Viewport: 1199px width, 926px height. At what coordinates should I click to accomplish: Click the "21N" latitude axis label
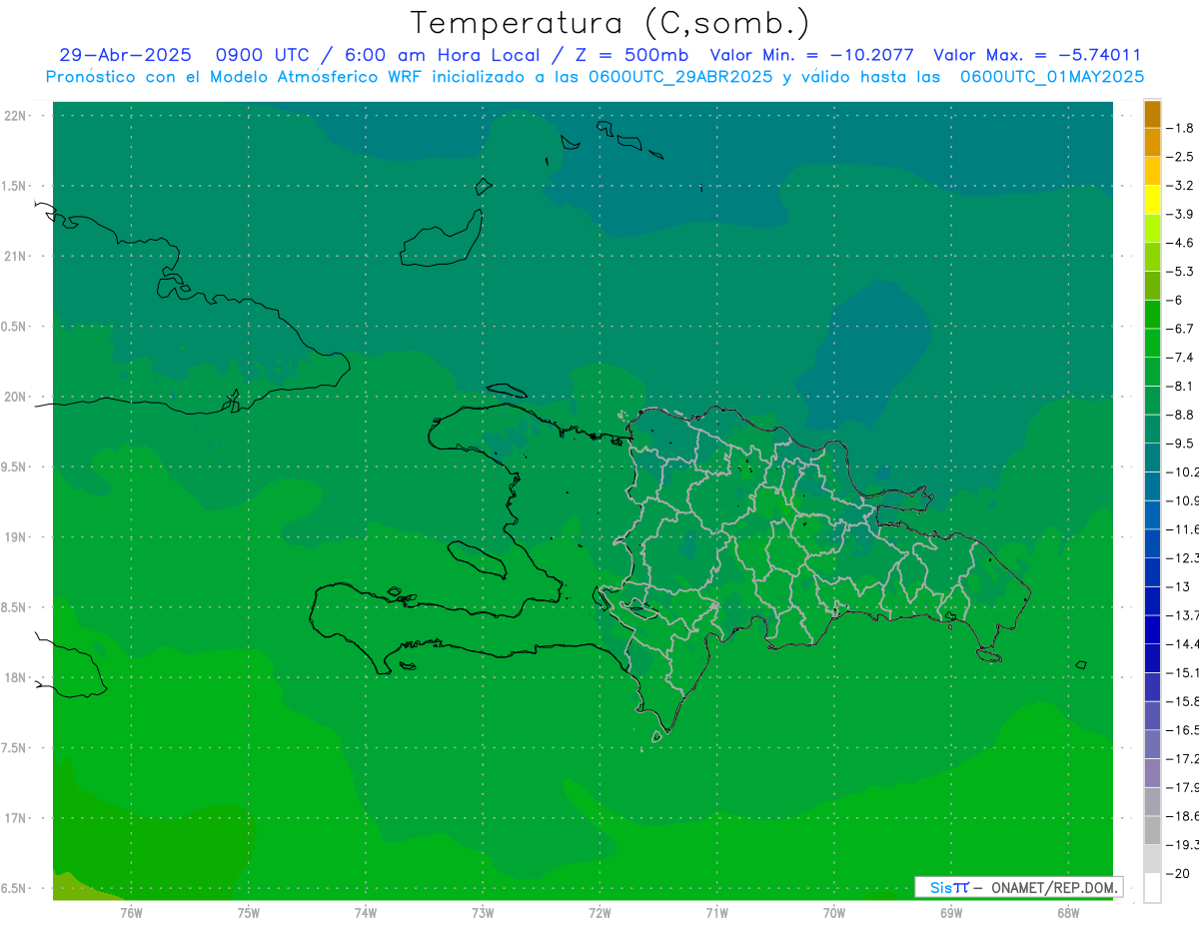tap(15, 257)
